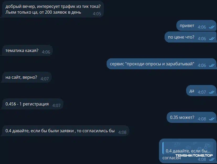Click read checkmarks on "0.35 может?" message
Image resolution: width=217 pixels, height=164 pixels.
pos(211,119)
